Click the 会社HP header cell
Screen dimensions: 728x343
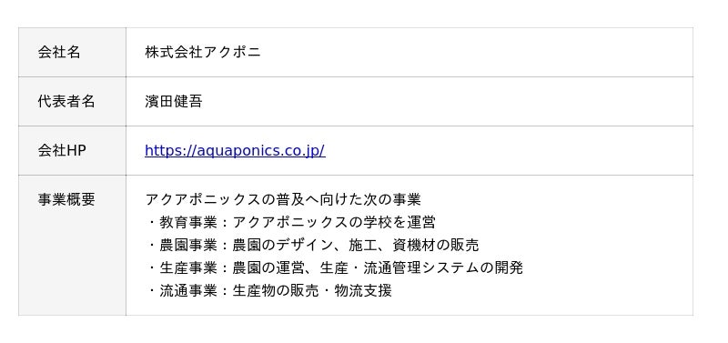point(72,151)
